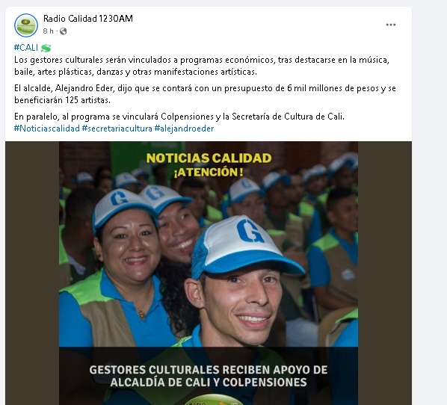Click the G logo on the foreground man's cap
Viewport: 447px width, 405px height.
click(250, 232)
